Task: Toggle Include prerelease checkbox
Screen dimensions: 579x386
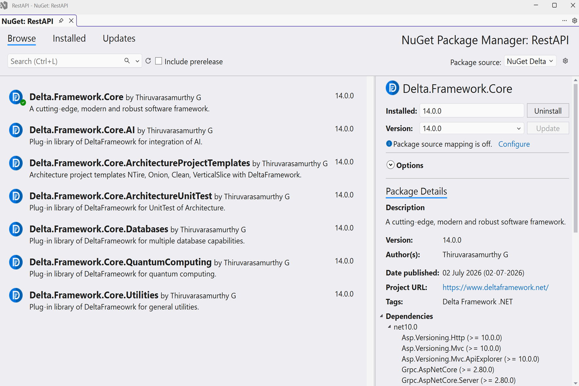Action: pos(159,61)
